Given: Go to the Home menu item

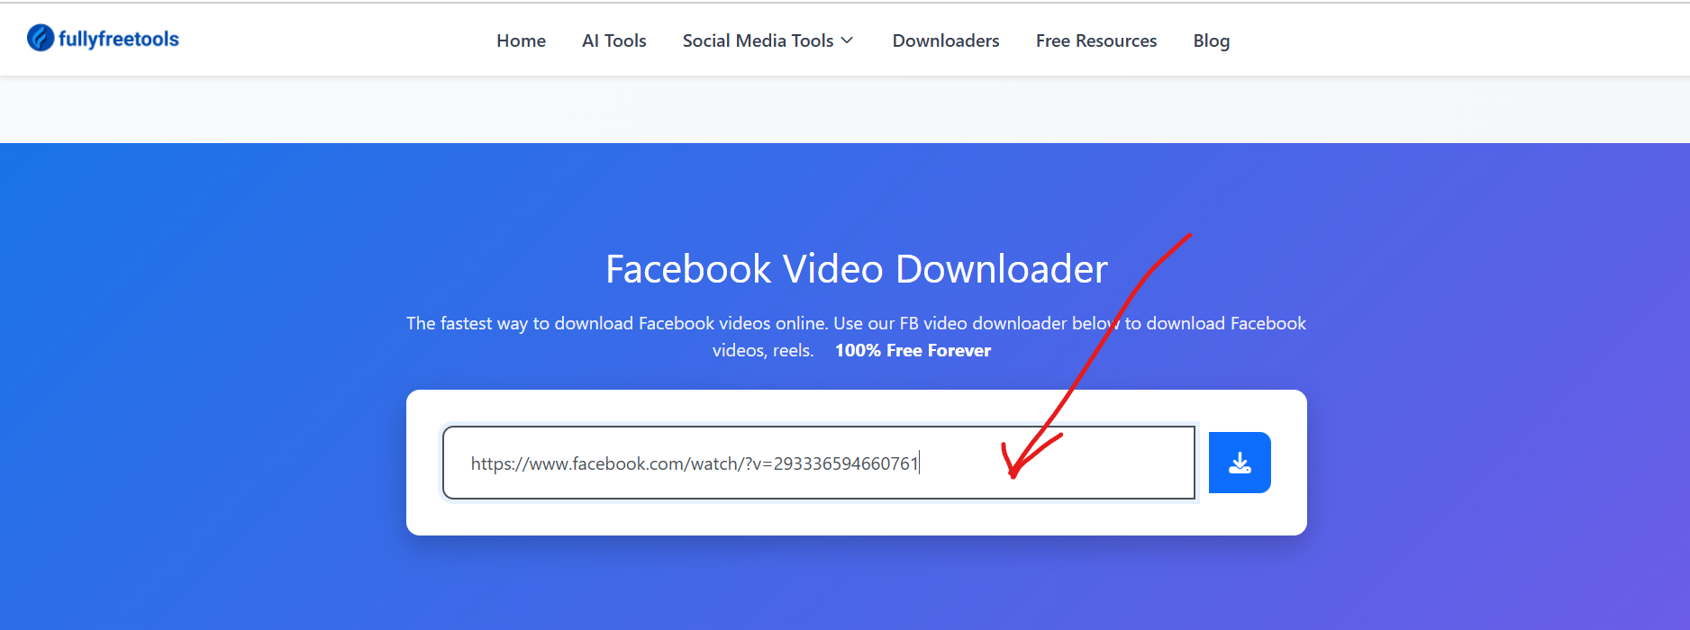Looking at the screenshot, I should coord(521,40).
